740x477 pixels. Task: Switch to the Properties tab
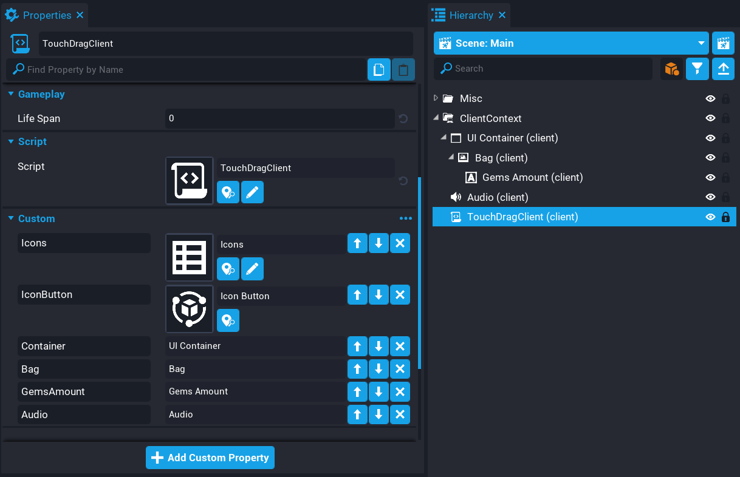pos(46,15)
